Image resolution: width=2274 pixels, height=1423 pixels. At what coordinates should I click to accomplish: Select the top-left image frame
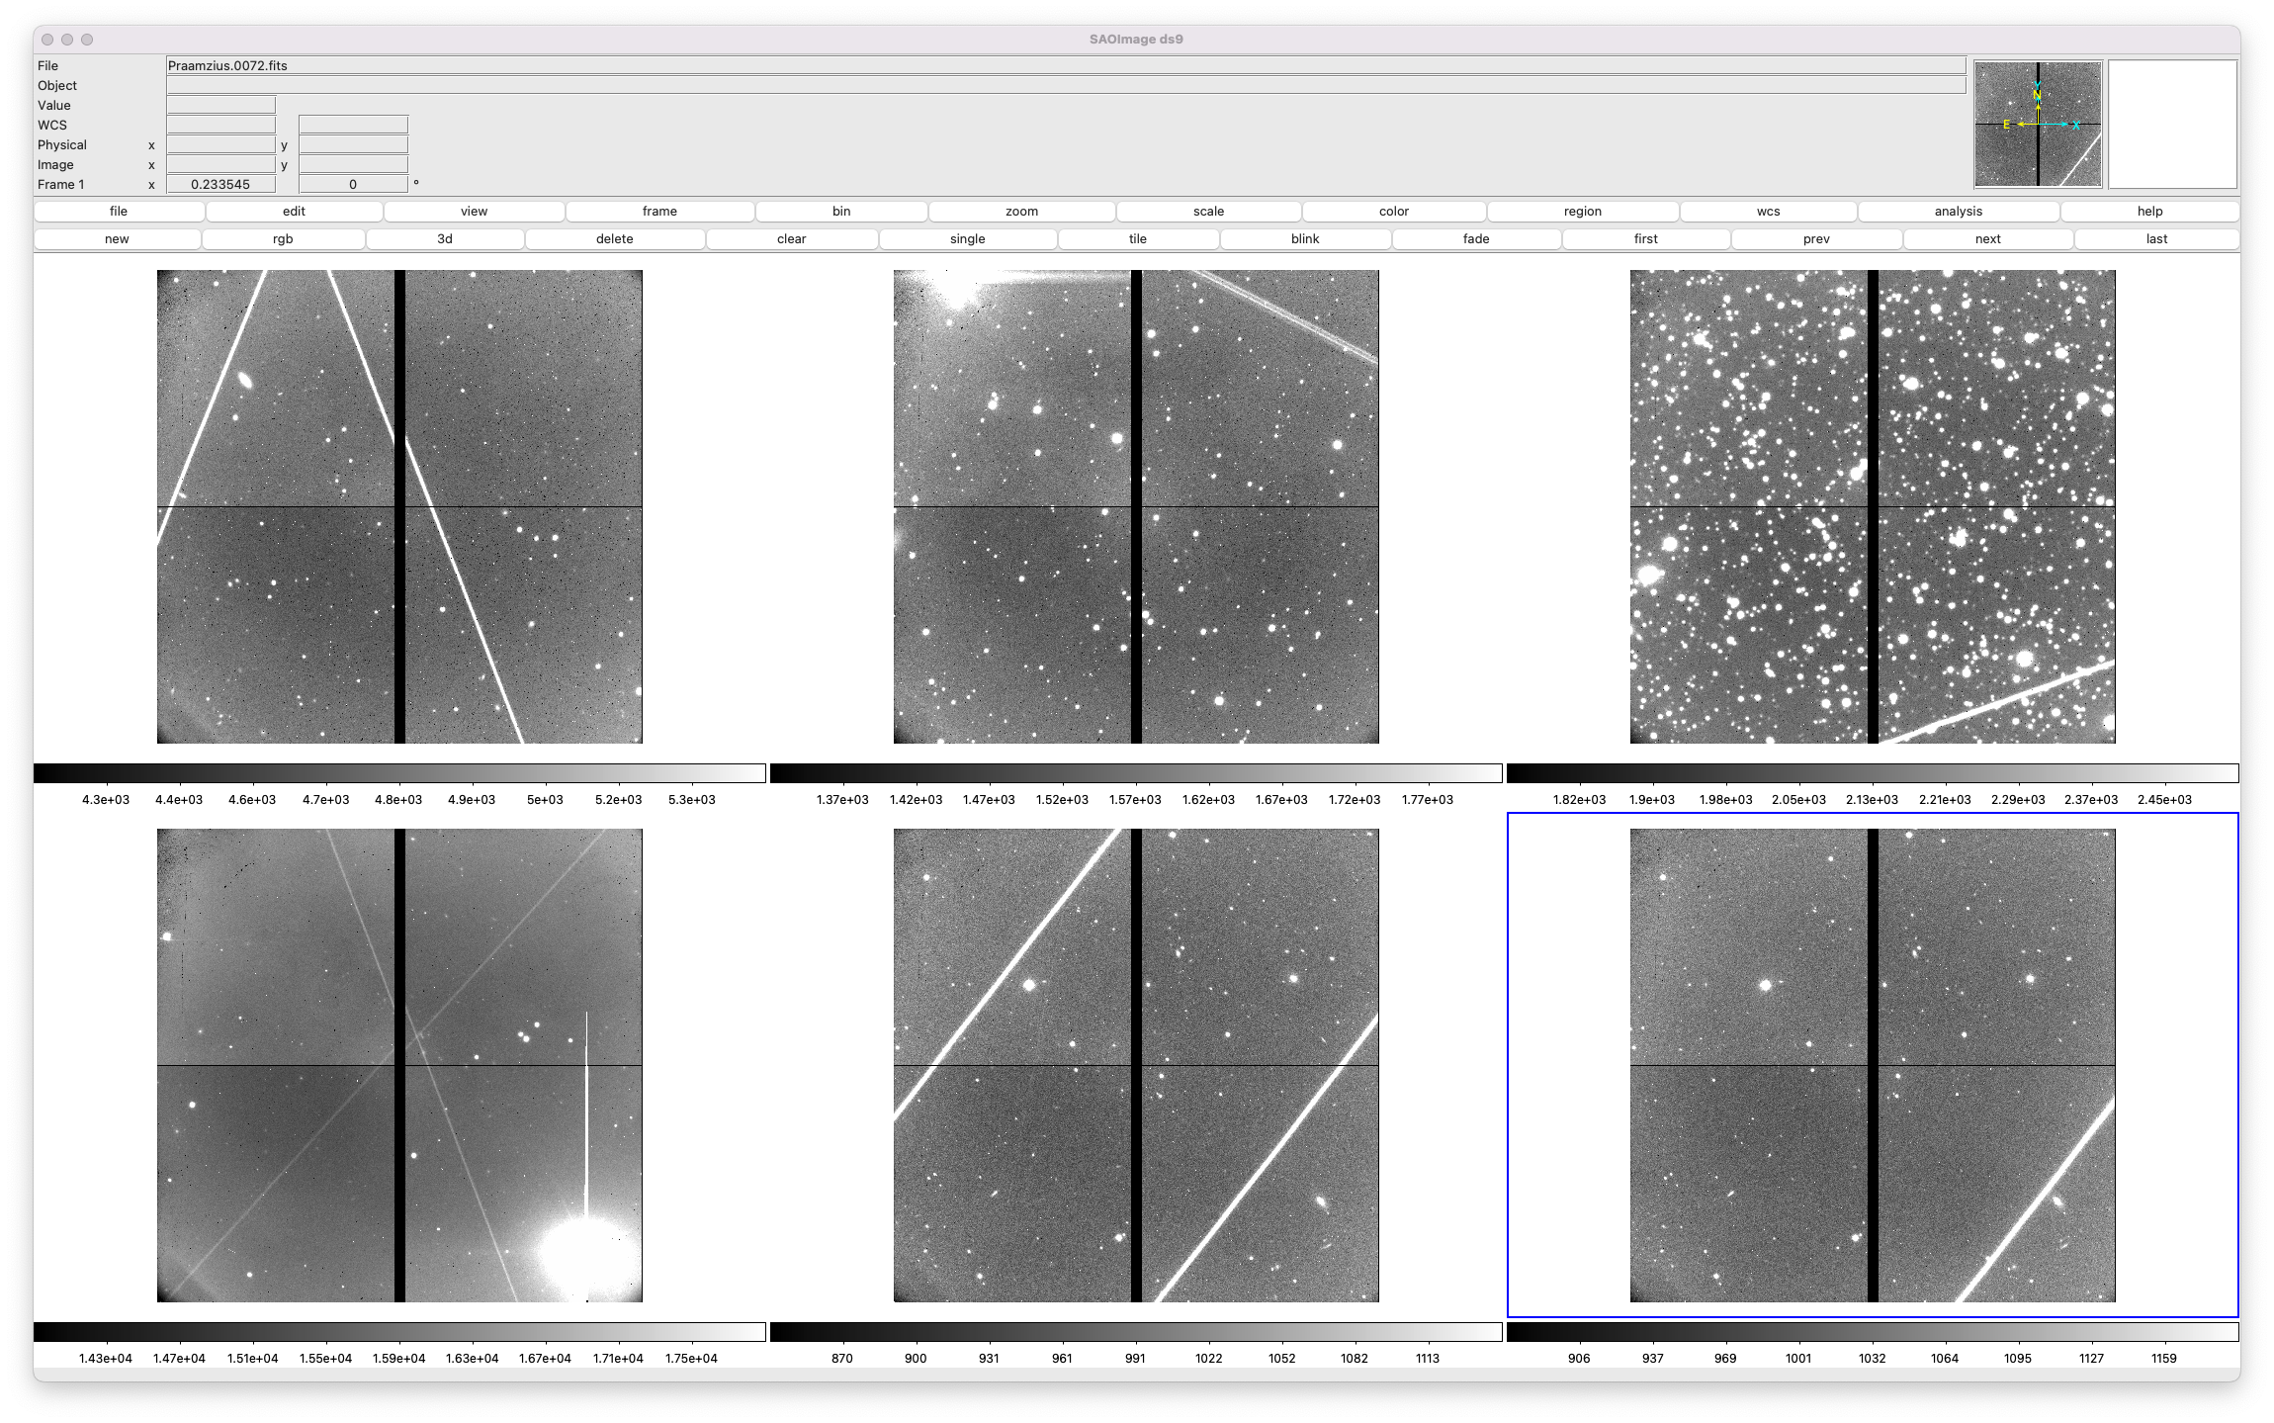399,506
